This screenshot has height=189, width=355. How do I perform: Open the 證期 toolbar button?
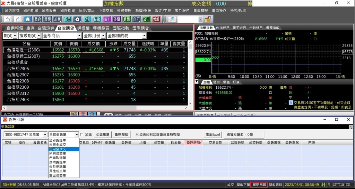[x=47, y=19]
